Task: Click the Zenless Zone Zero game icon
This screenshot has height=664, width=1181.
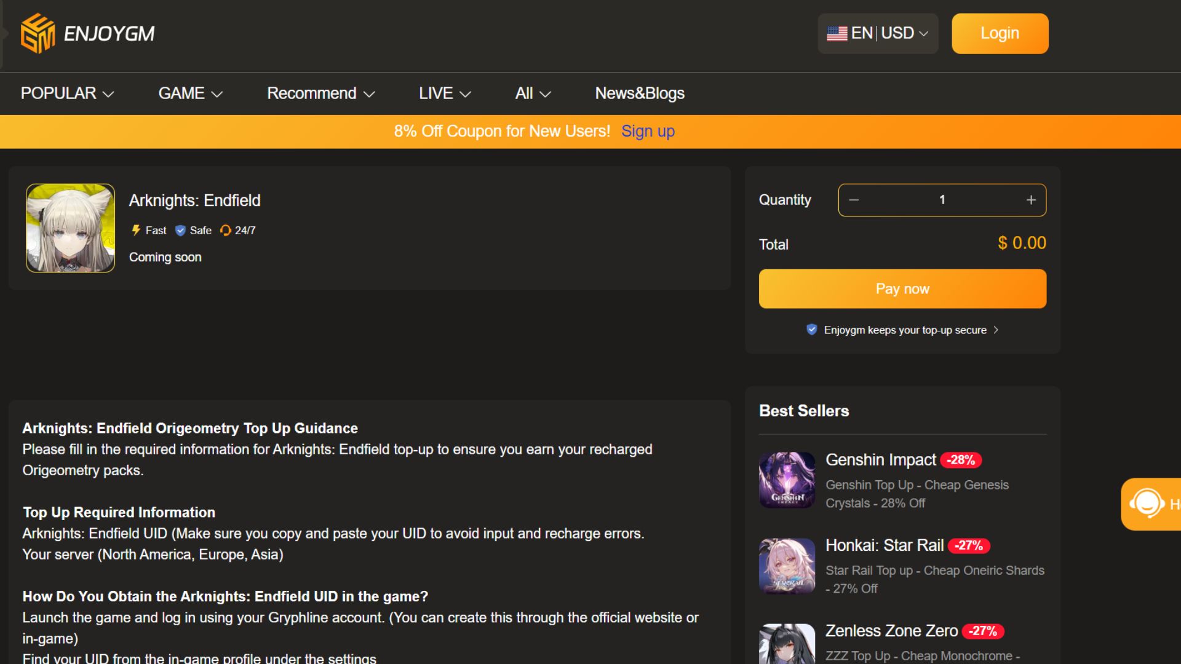Action: (787, 644)
